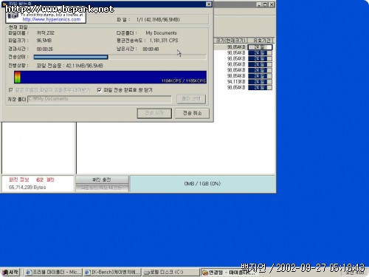This screenshot has height=277, width=369.
Task: Click the 다운로드 속도 테스트 button
Action: (102, 188)
